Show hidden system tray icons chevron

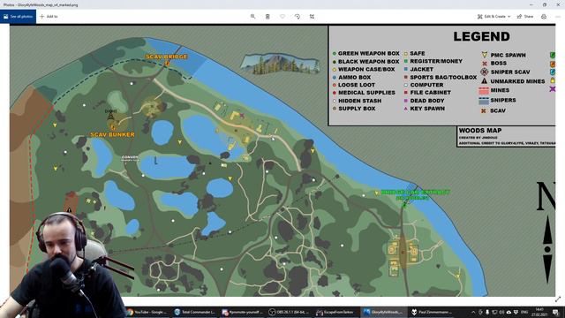[473, 312]
